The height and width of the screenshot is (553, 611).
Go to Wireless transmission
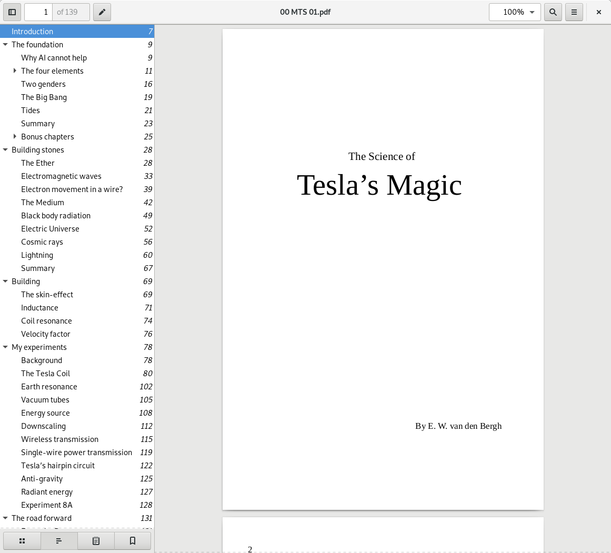(77, 439)
